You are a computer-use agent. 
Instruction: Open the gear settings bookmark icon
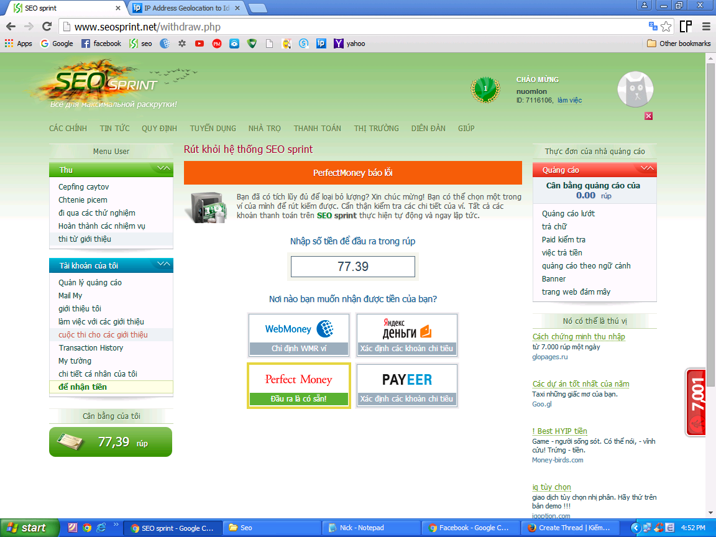tap(182, 44)
